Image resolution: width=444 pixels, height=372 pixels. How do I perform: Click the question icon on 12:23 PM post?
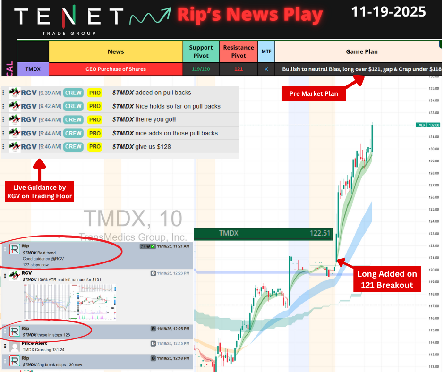[x=153, y=273]
